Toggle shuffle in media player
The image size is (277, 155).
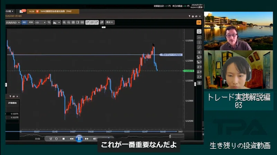51,139
